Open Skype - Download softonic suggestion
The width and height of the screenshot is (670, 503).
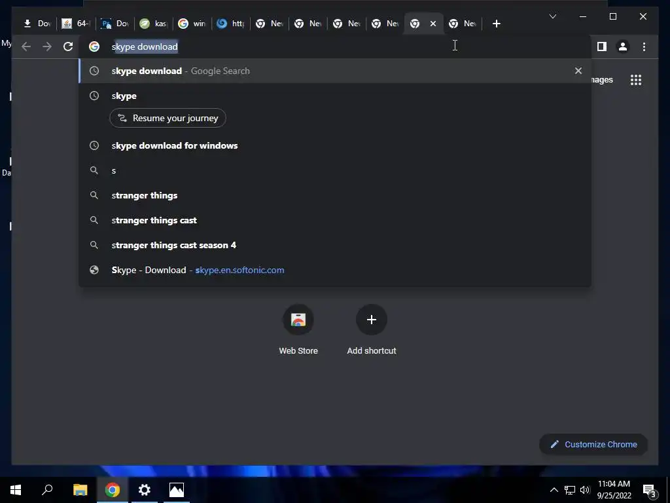335,270
